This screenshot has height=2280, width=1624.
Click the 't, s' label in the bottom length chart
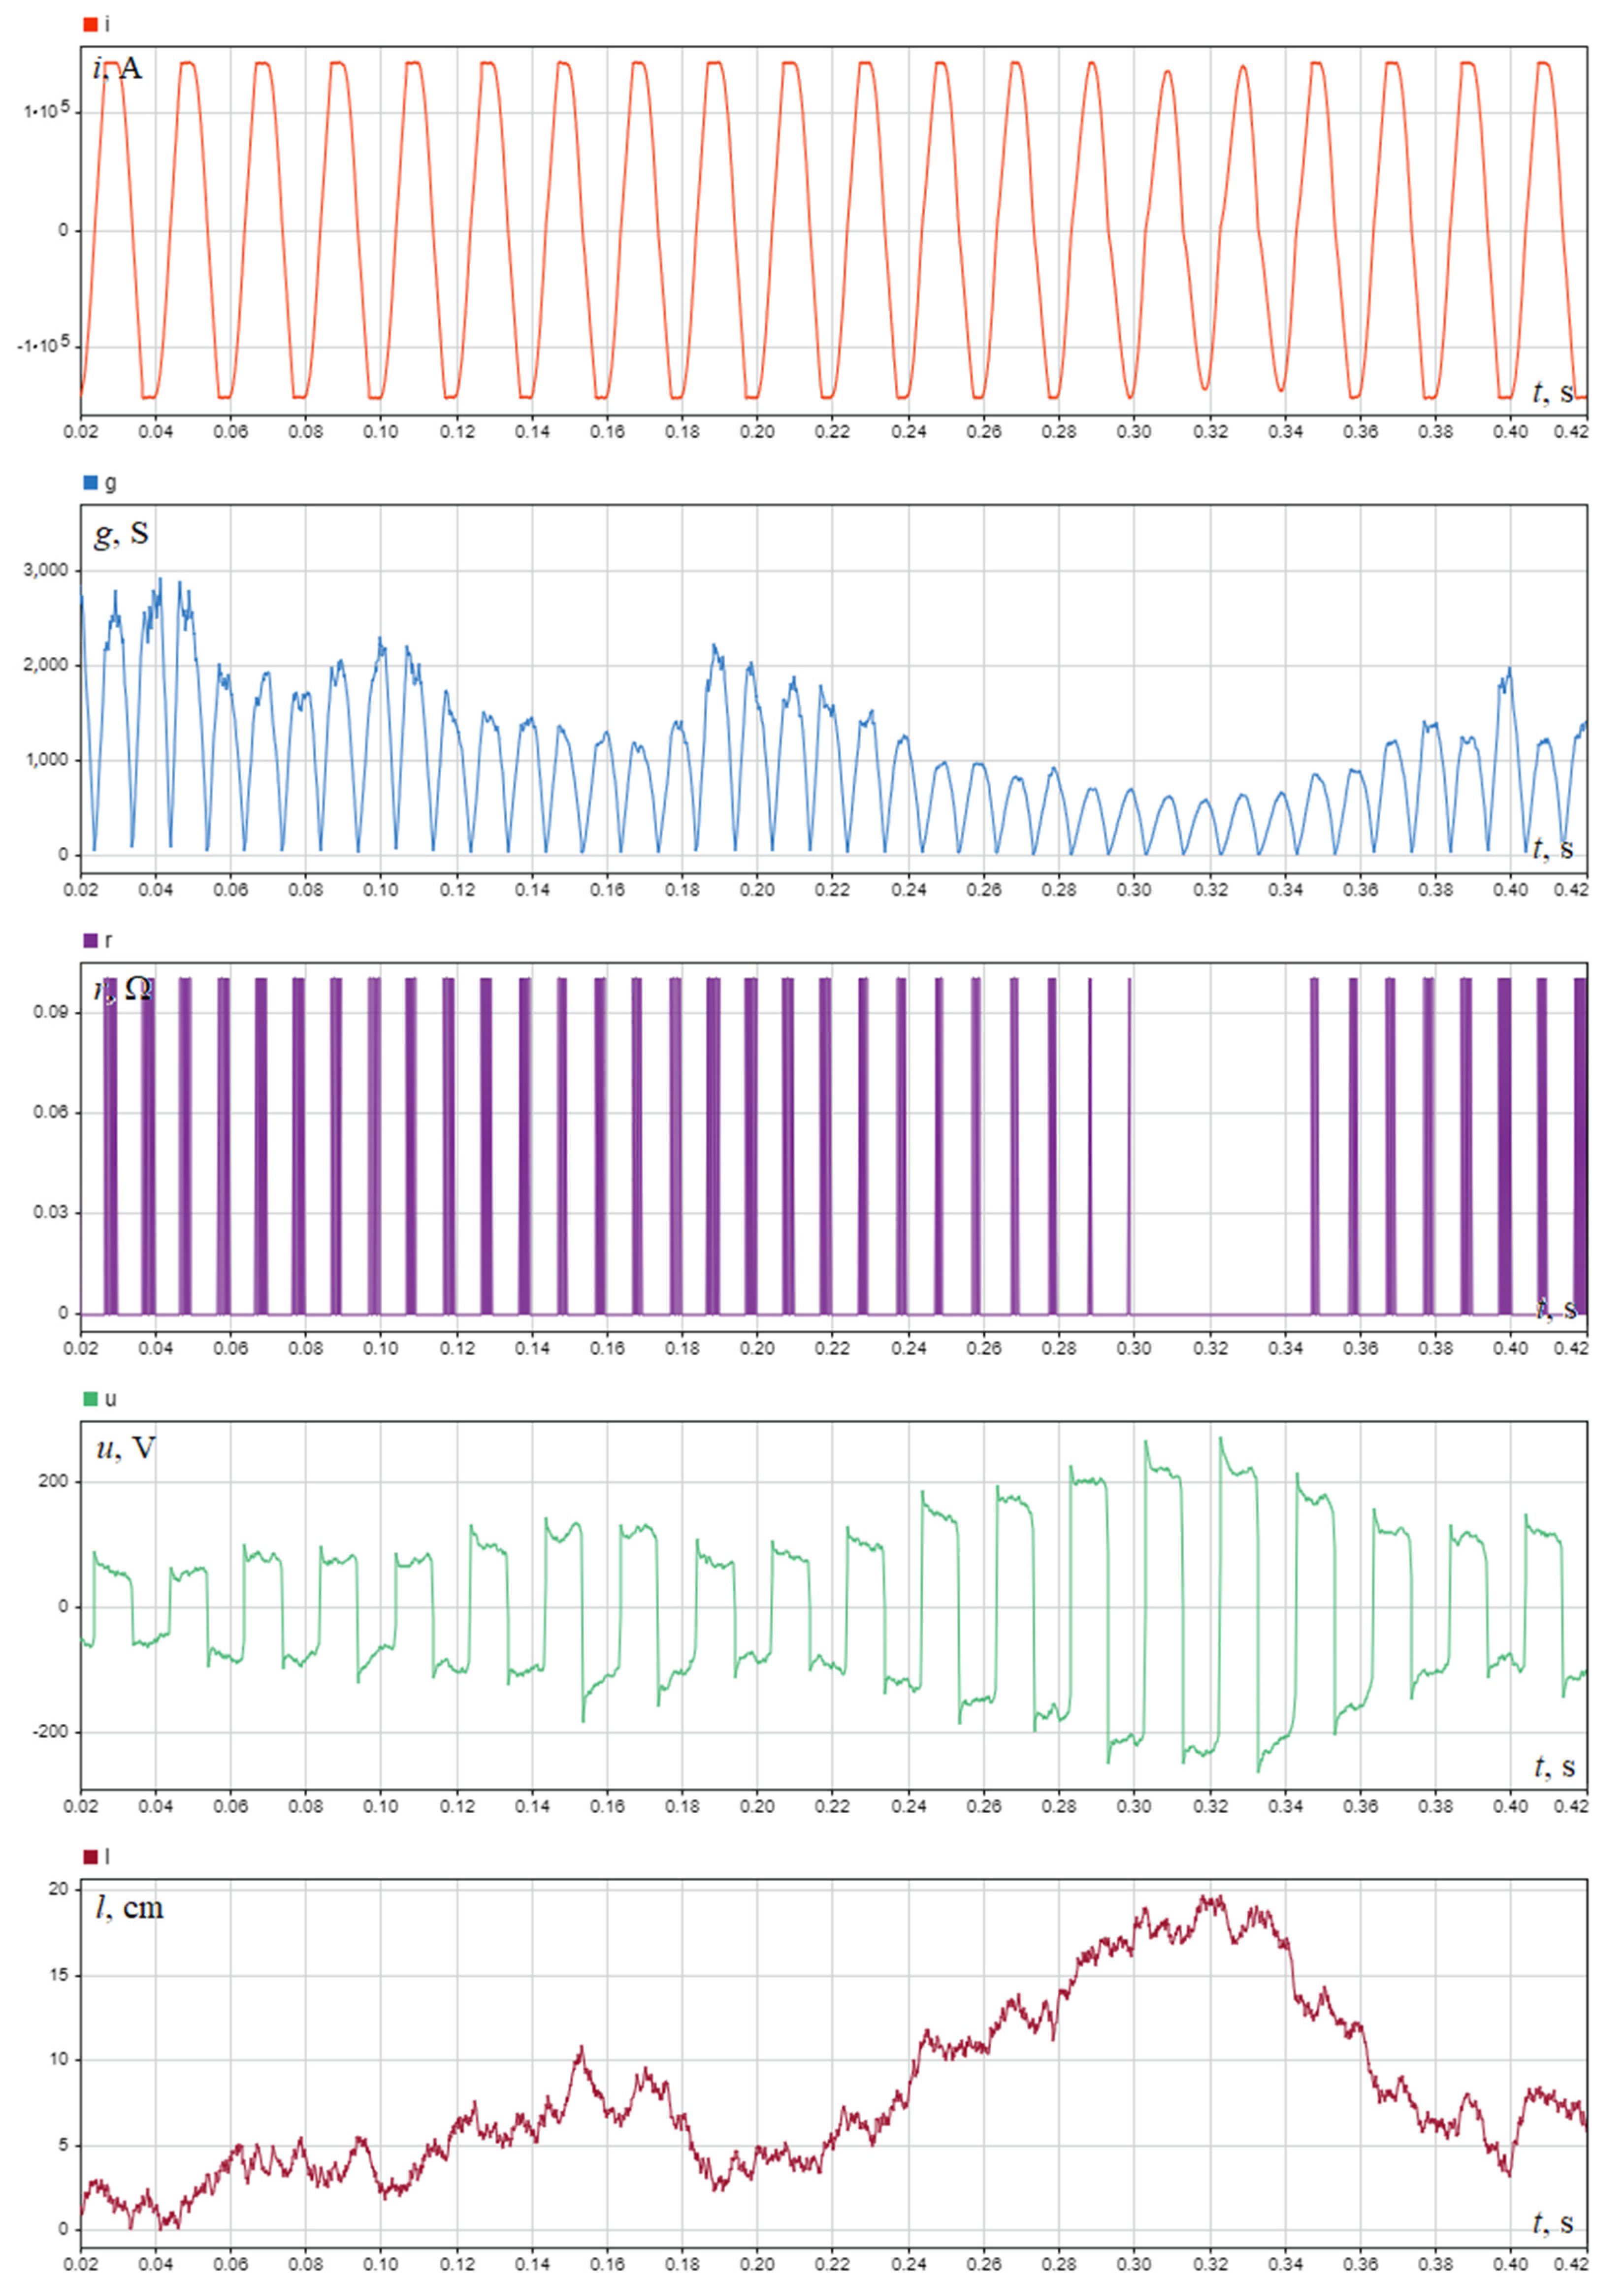tap(1553, 2222)
